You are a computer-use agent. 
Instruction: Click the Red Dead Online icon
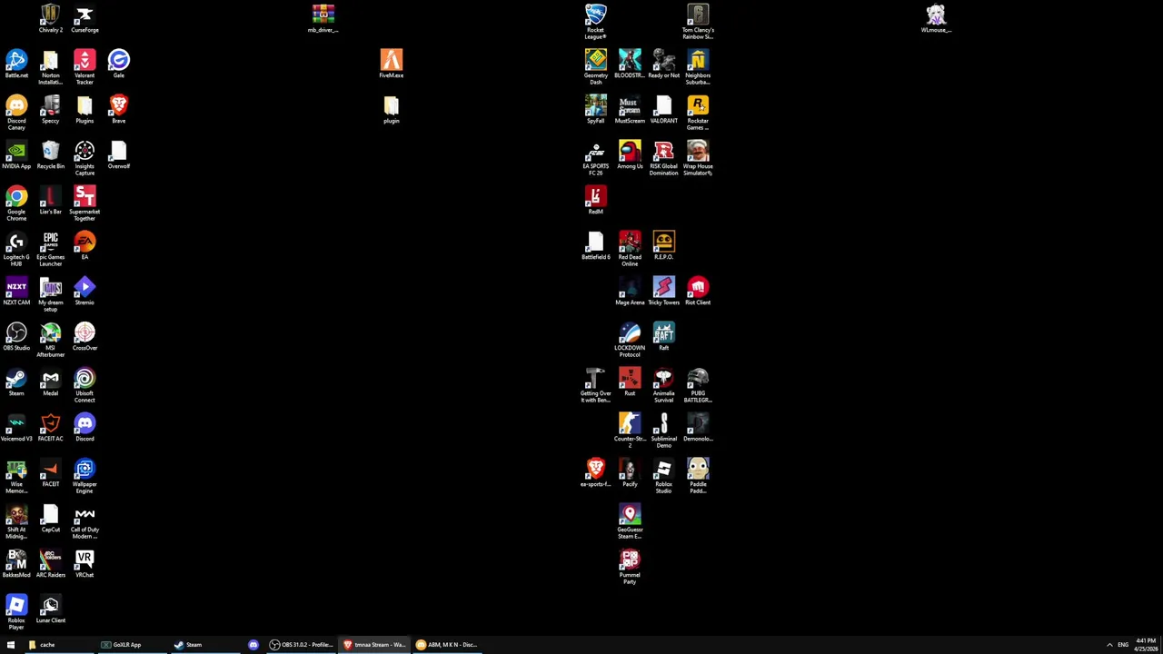pyautogui.click(x=630, y=248)
